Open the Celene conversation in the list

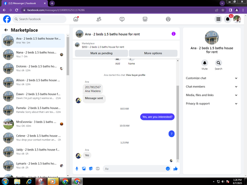[33, 138]
